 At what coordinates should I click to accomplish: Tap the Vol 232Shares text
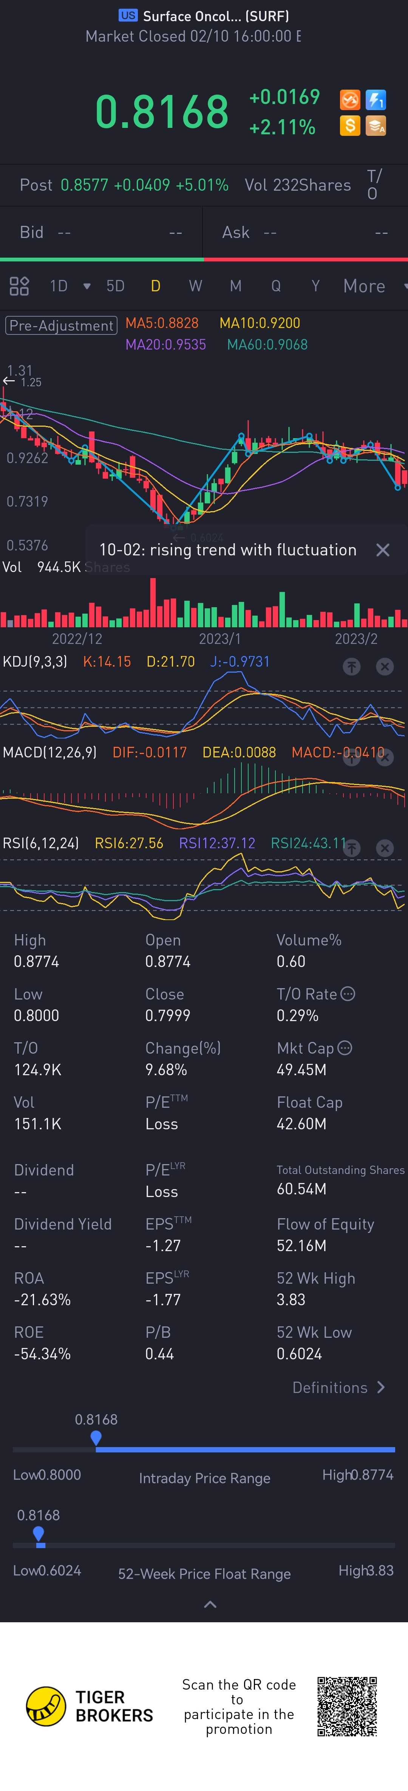tap(298, 185)
